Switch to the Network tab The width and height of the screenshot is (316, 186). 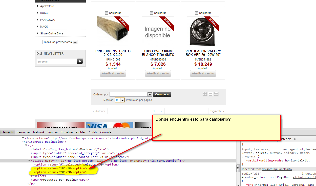[x=39, y=132]
